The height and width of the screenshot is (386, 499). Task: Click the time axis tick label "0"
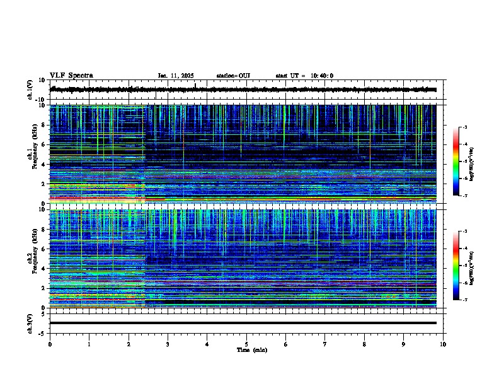[x=50, y=344]
